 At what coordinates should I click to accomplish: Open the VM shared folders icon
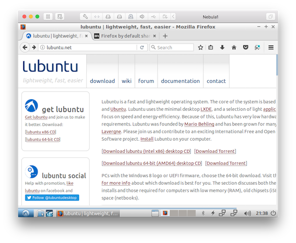click(165, 17)
